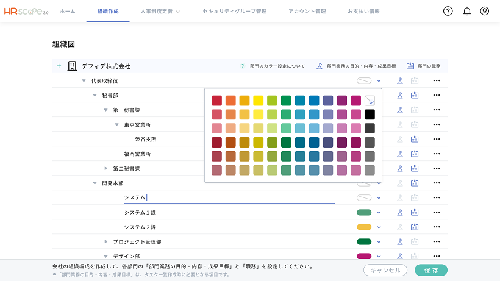The width and height of the screenshot is (500, 281).
Task: Open three-dot menu for 秘書部 row
Action: tap(437, 95)
